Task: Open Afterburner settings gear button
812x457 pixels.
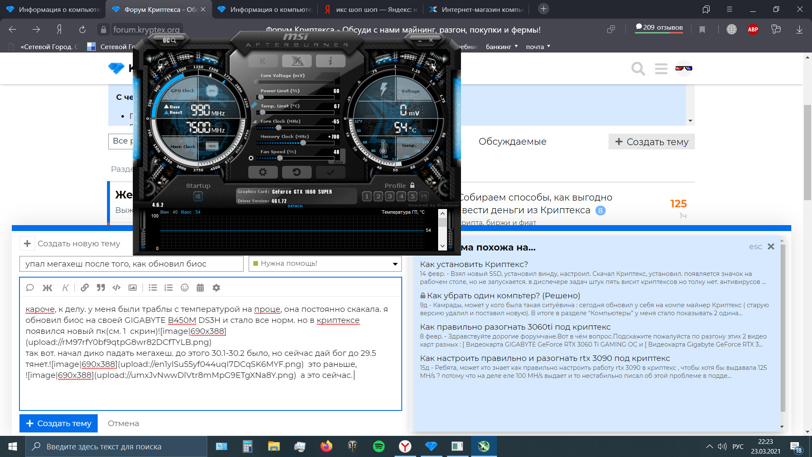Action: (x=263, y=172)
